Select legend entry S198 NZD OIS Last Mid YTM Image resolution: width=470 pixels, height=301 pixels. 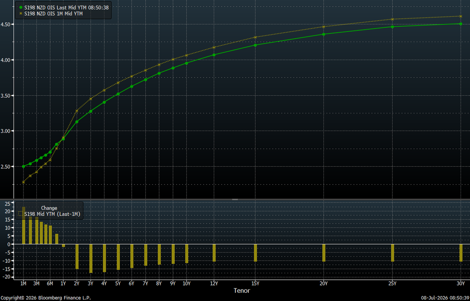66,7
